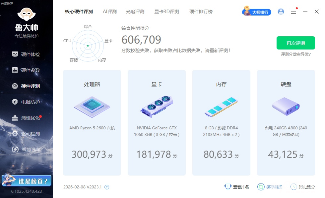Viewport: 325px width, 198px height.
Task: Click the green 再次评测 button
Action: 296,43
